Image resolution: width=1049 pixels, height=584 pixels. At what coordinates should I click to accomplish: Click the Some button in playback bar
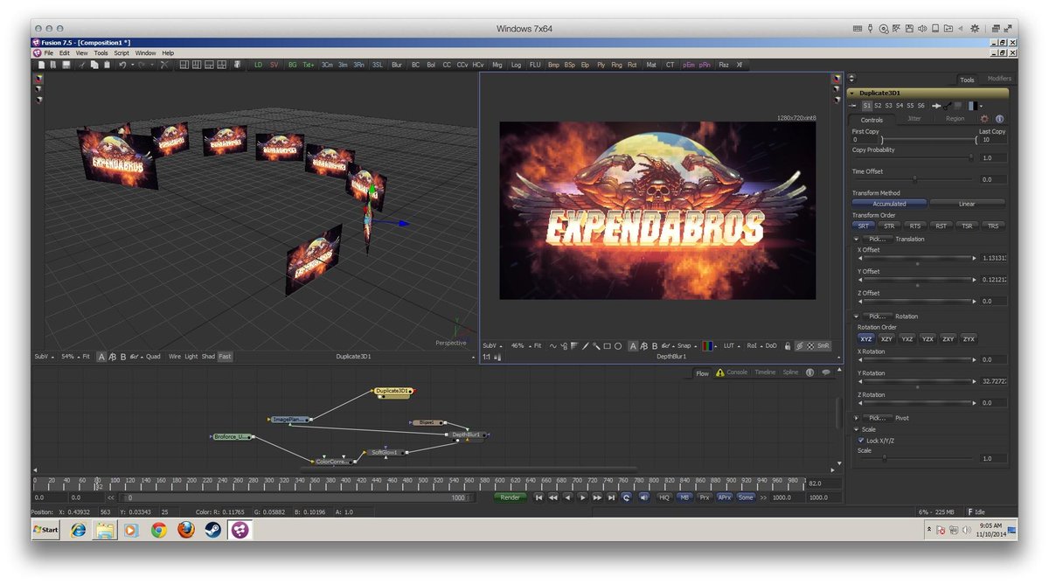pos(746,497)
